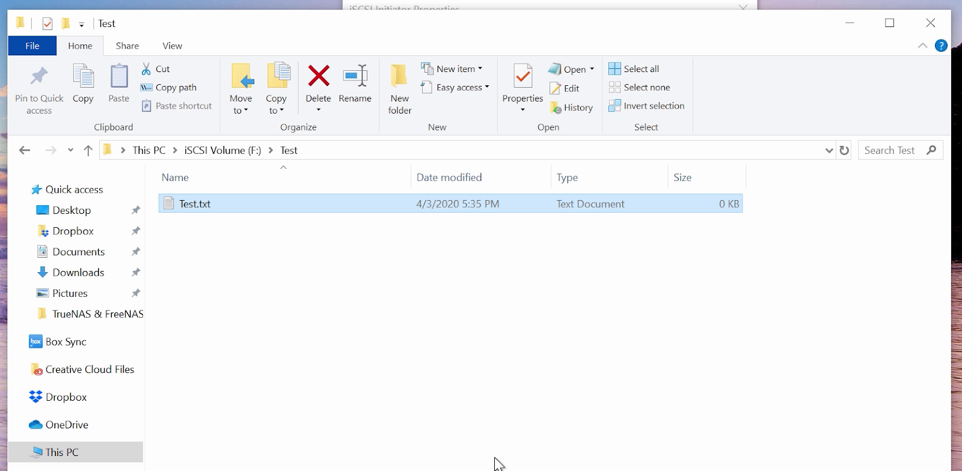Viewport: 962px width, 471px height.
Task: Select the Test.txt file
Action: click(450, 204)
